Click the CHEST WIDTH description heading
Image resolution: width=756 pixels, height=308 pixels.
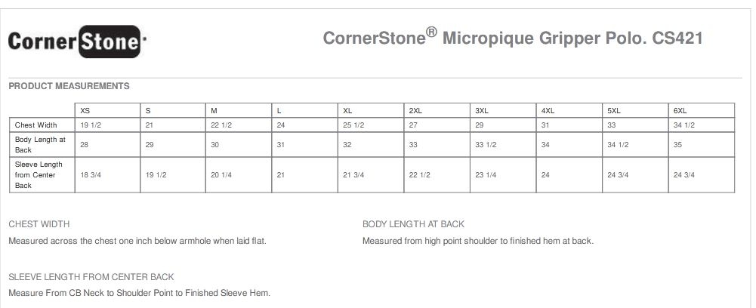tap(39, 224)
